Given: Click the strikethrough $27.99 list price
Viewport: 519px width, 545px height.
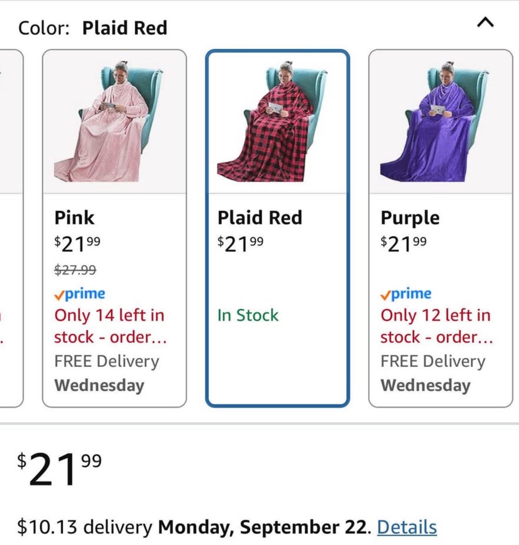Looking at the screenshot, I should [75, 270].
